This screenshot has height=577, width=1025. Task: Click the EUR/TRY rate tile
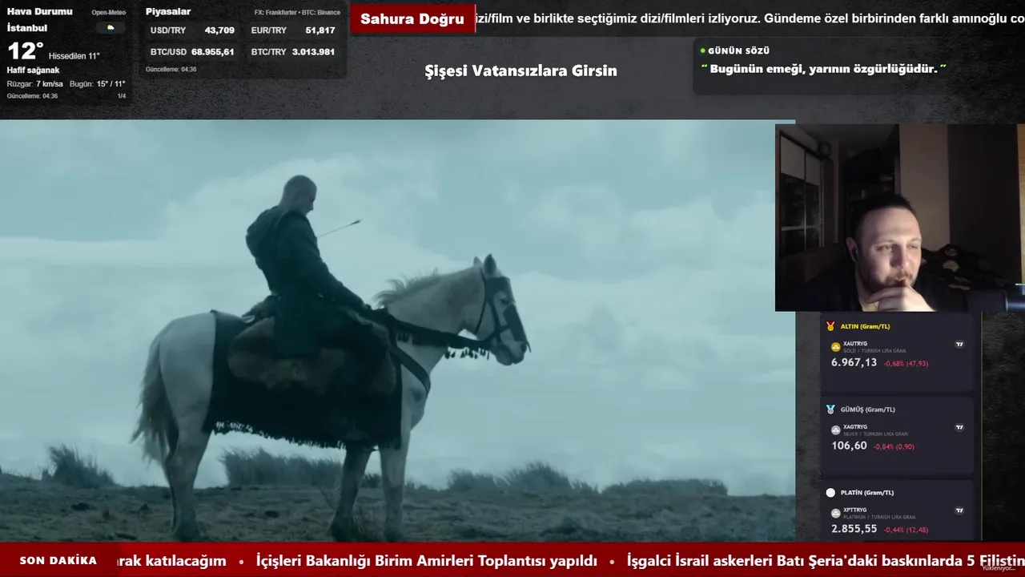293,30
